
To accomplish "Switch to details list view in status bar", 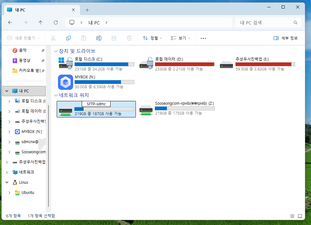I will point(292,216).
